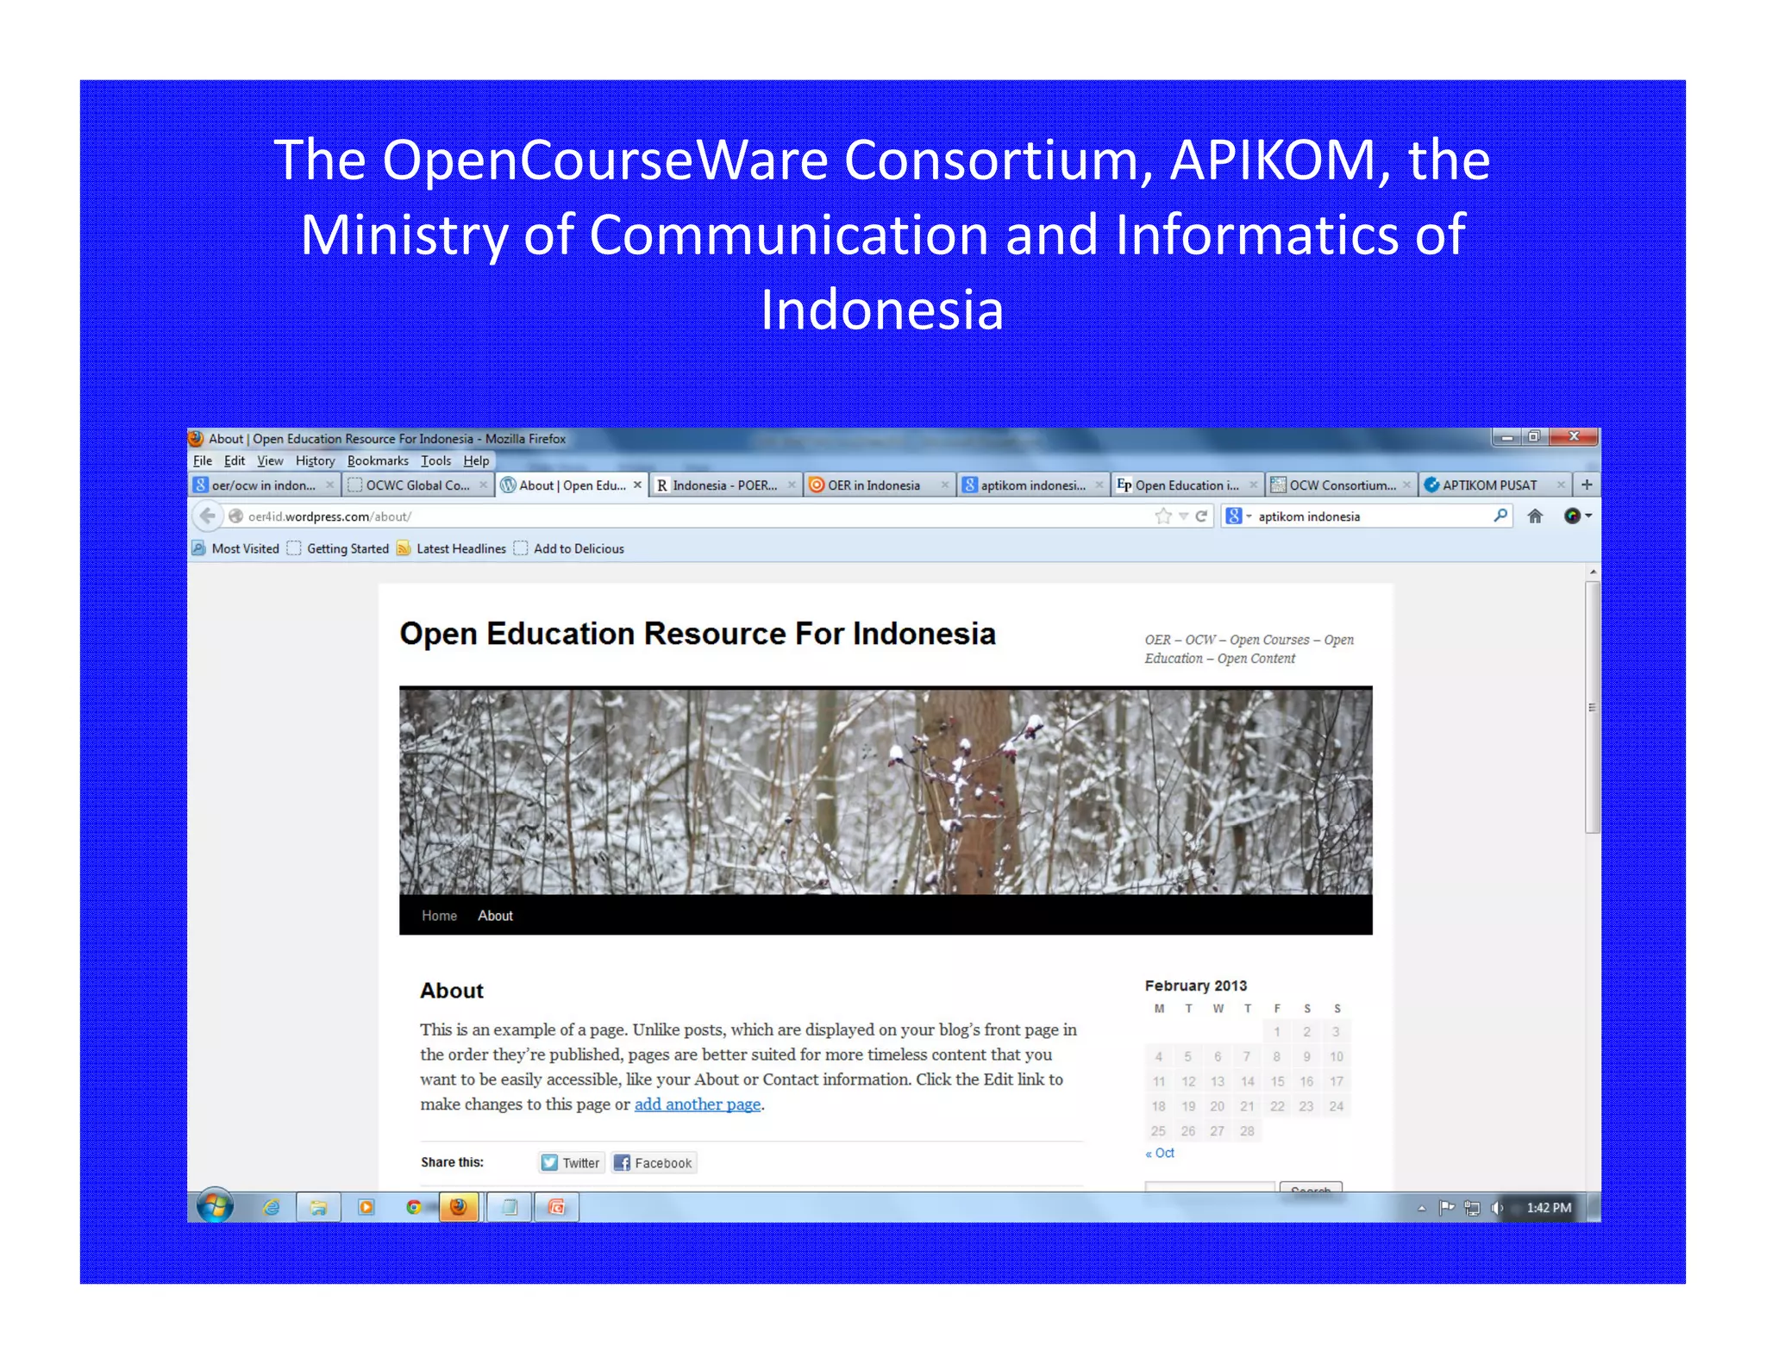Open Windows Media Player taskbar icon

pos(366,1207)
